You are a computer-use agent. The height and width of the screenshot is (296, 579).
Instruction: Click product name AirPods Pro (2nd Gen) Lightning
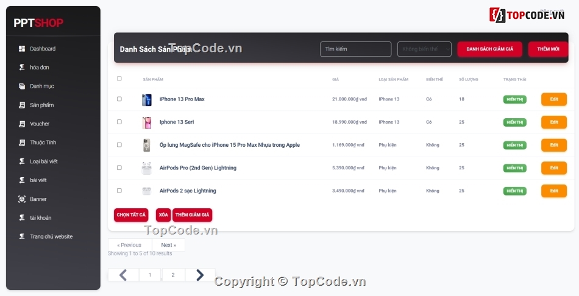click(x=198, y=168)
